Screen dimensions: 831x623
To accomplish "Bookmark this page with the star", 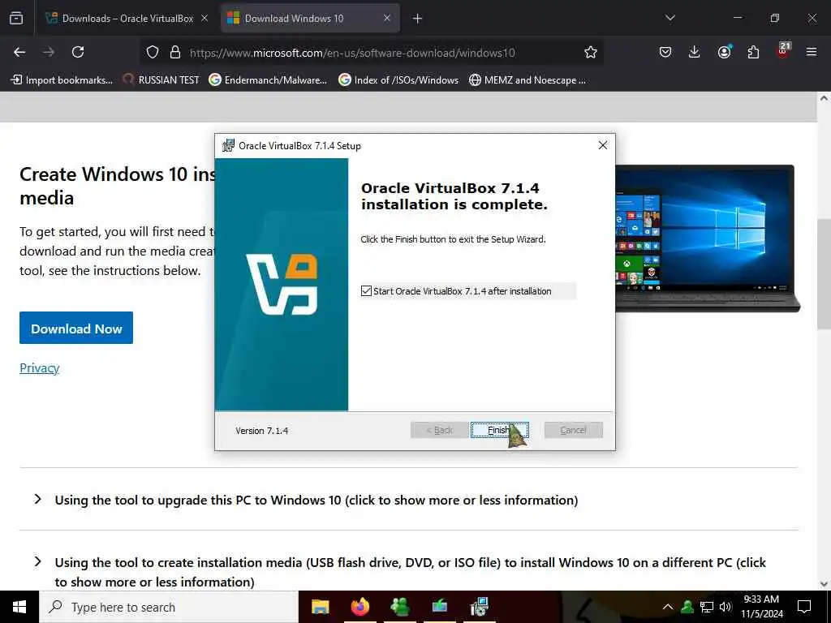I will (591, 52).
